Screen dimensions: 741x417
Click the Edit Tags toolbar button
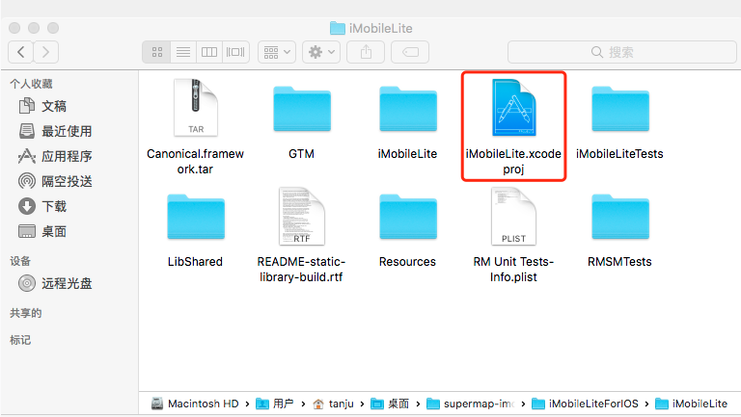pos(410,52)
